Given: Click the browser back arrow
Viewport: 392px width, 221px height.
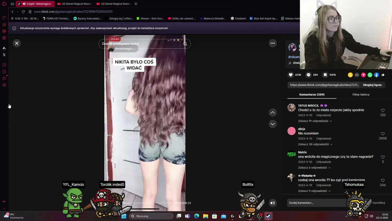Looking at the screenshot, I should click(x=12, y=12).
